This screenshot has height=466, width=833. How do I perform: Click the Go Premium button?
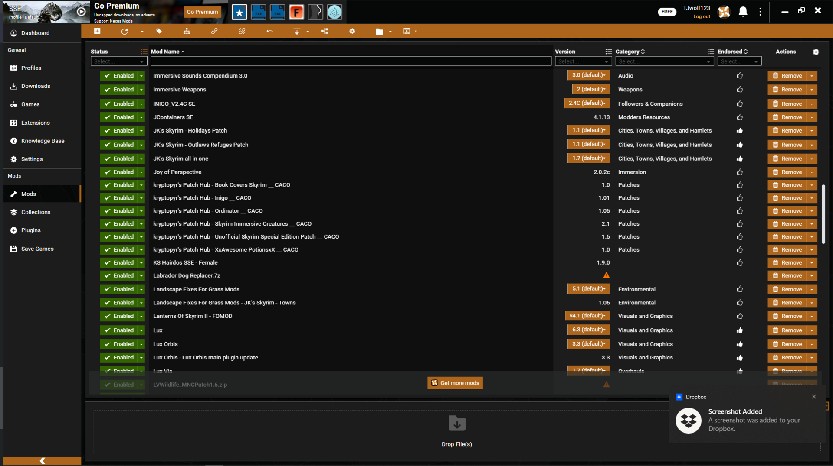pyautogui.click(x=202, y=12)
